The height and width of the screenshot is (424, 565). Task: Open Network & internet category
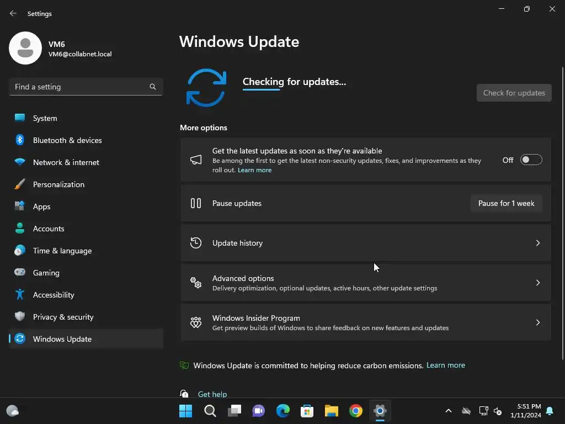[86, 162]
